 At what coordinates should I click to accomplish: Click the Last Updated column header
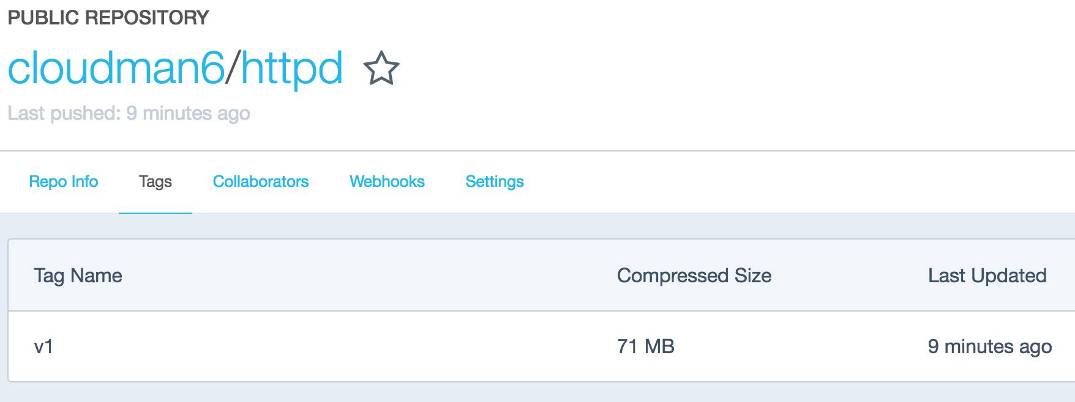point(987,276)
